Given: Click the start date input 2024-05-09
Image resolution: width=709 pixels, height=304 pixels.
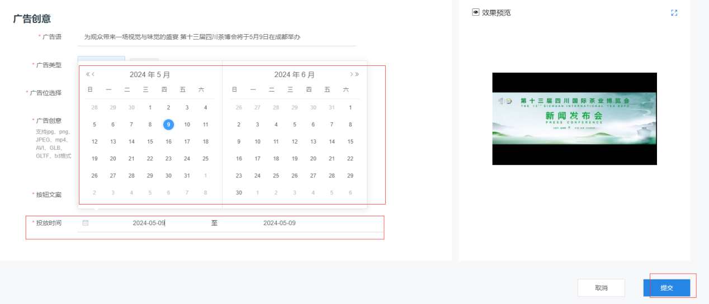Looking at the screenshot, I should pyautogui.click(x=149, y=223).
